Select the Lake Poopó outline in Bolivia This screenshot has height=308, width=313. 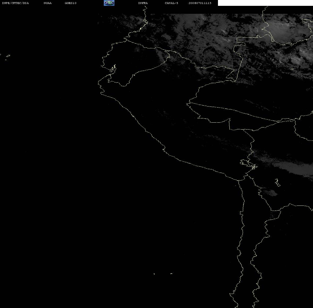(277, 182)
